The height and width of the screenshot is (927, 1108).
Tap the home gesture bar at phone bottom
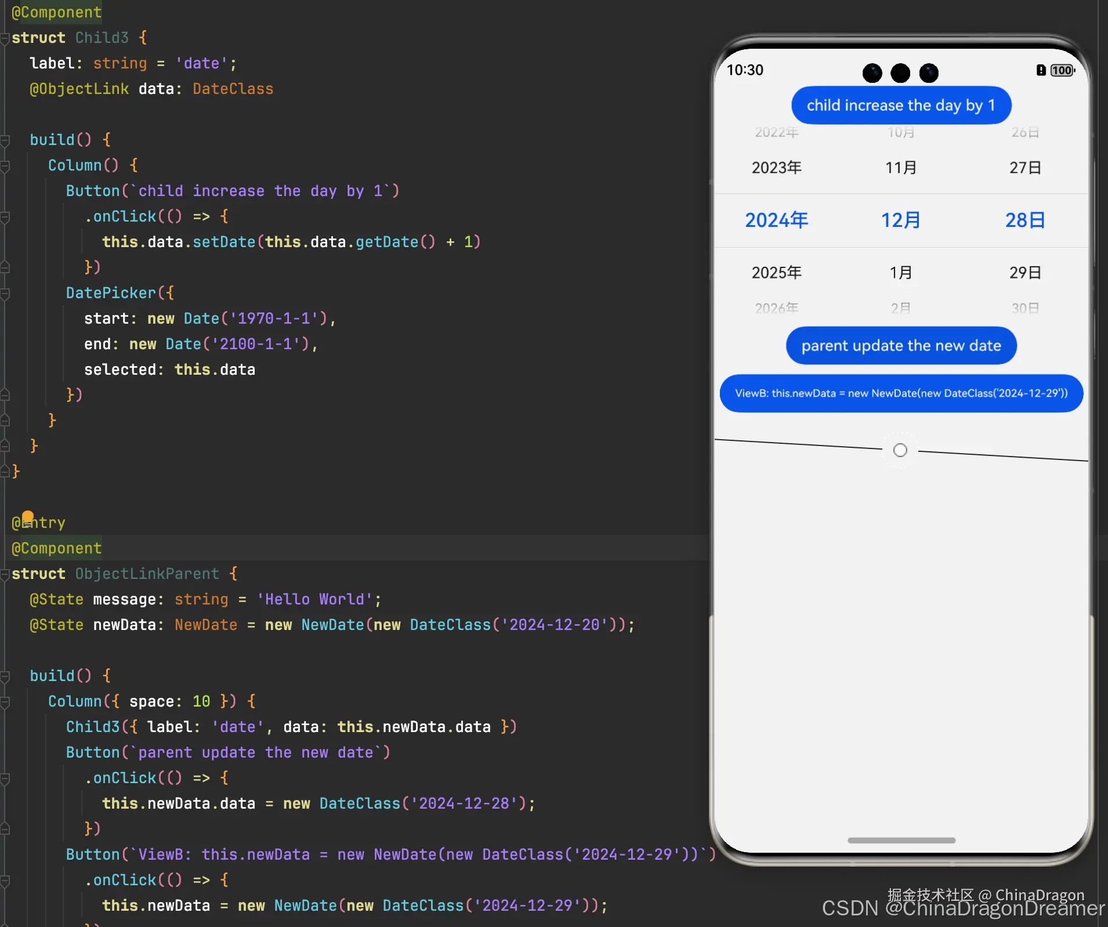901,840
